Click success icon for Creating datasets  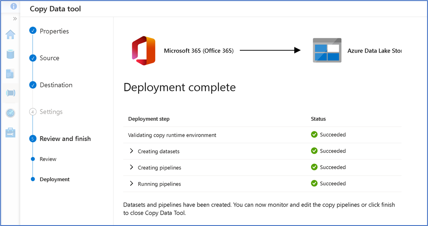pyautogui.click(x=314, y=151)
